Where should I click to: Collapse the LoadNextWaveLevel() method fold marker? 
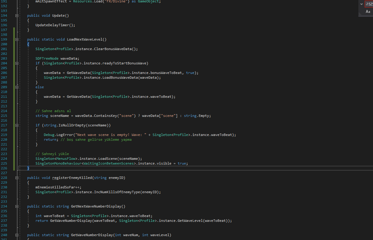17,39
